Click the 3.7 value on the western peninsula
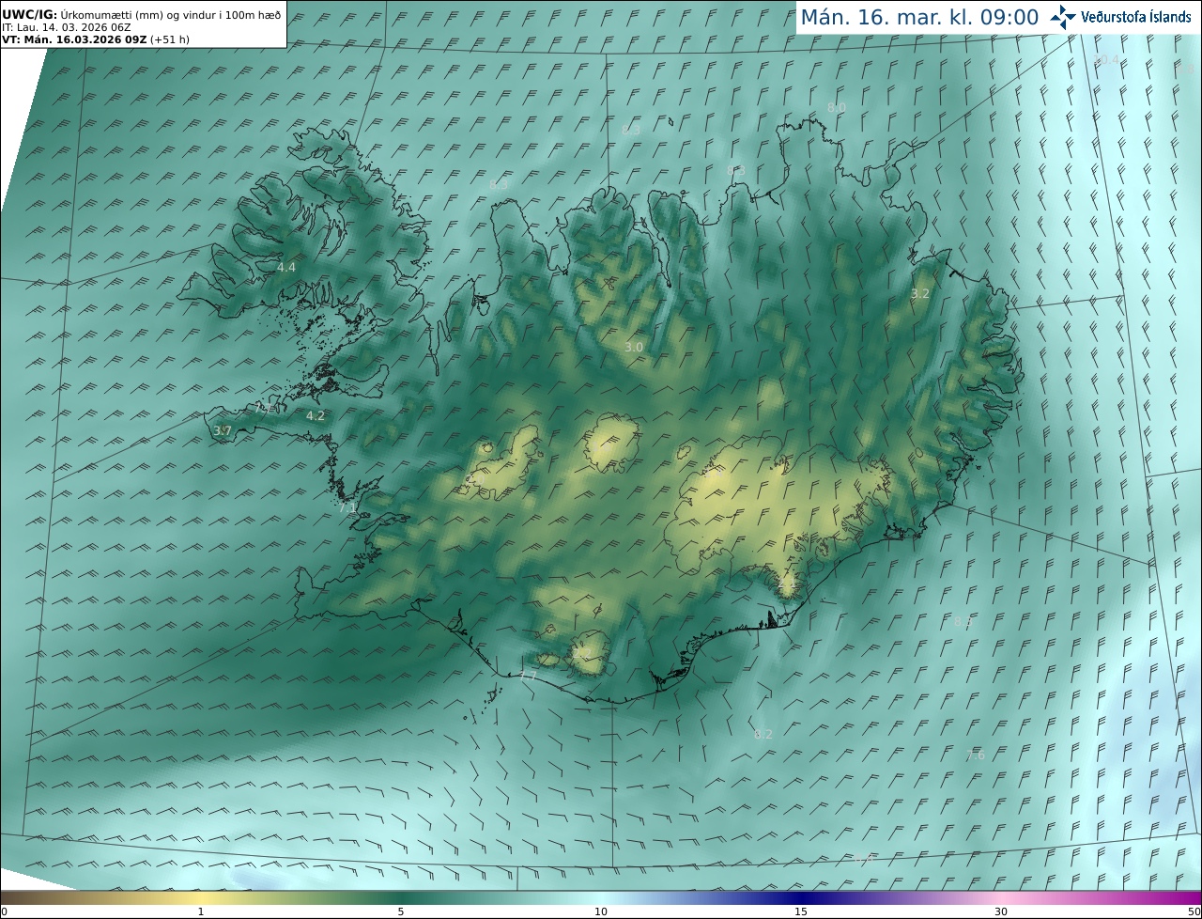Screen dimensions: 1202x919 tap(223, 431)
